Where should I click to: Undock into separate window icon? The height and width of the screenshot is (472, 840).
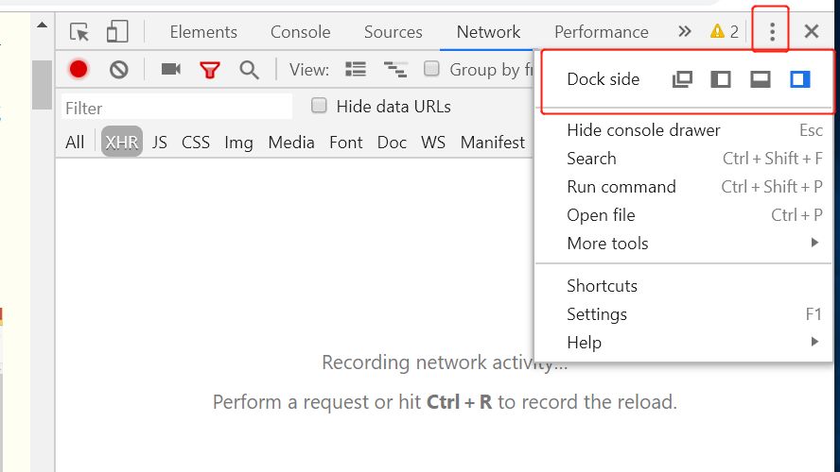click(x=682, y=79)
